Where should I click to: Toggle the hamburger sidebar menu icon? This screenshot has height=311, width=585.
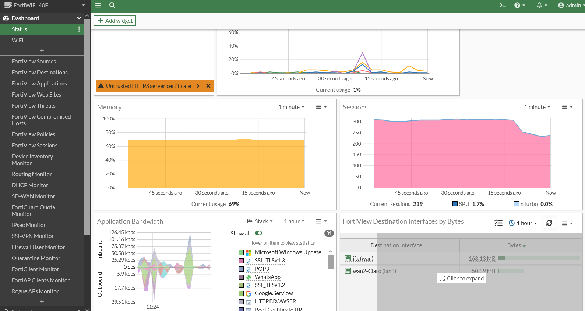click(x=98, y=5)
